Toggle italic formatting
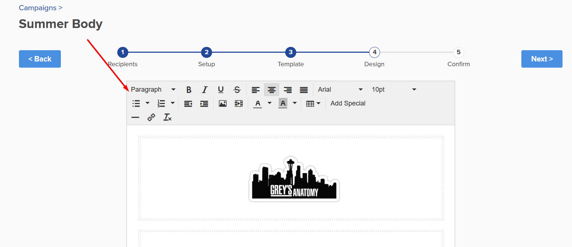Image resolution: width=572 pixels, height=247 pixels. [x=205, y=89]
